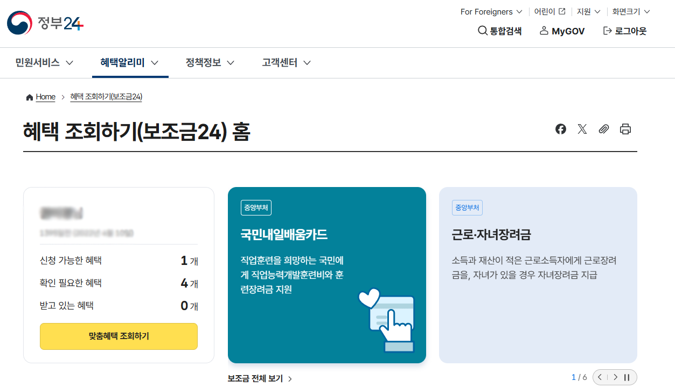The image size is (675, 388).
Task: Open 민원서비스 menu
Action: pyautogui.click(x=44, y=62)
